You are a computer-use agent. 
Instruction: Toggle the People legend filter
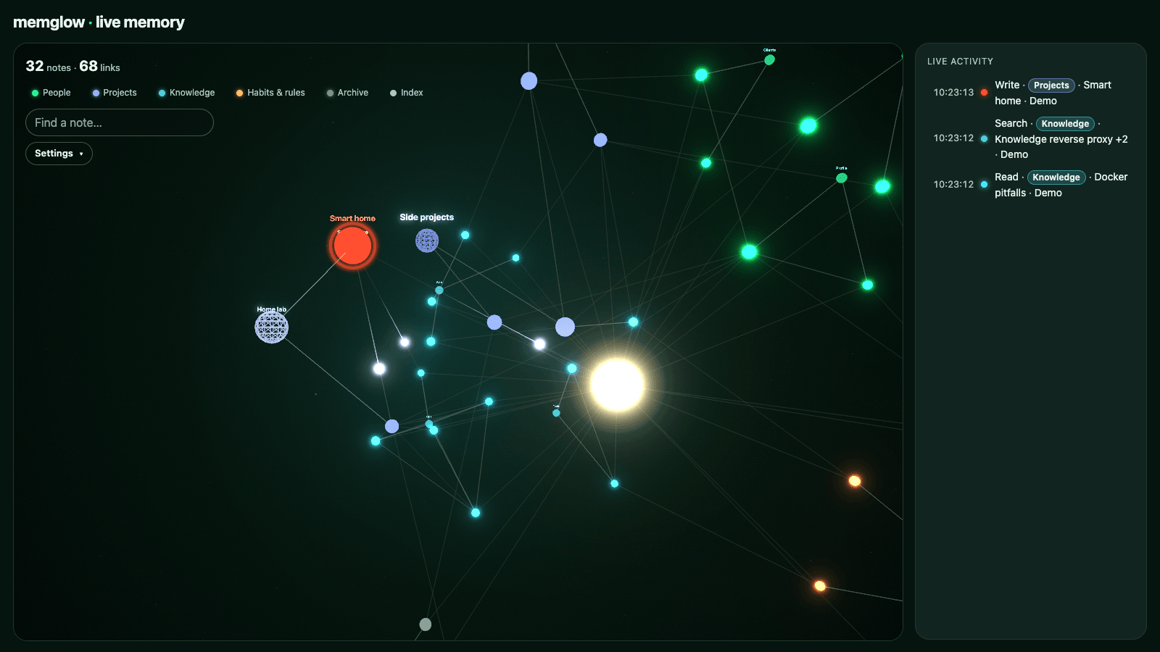pyautogui.click(x=51, y=93)
